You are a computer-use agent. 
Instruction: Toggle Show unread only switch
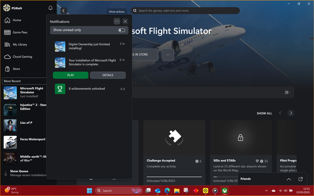[121, 30]
